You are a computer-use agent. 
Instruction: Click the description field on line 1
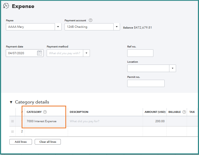coord(105,121)
